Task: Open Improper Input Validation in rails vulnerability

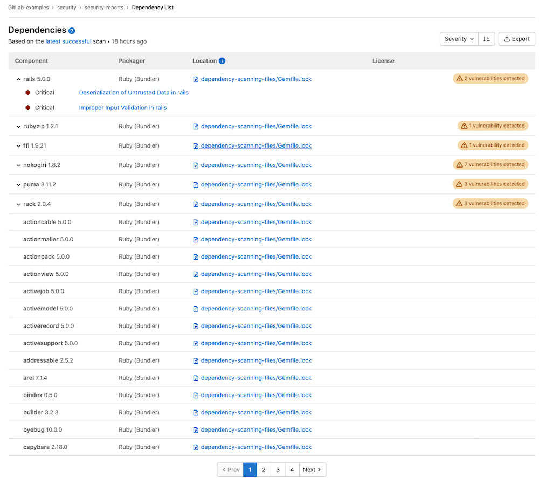Action: 122,107
